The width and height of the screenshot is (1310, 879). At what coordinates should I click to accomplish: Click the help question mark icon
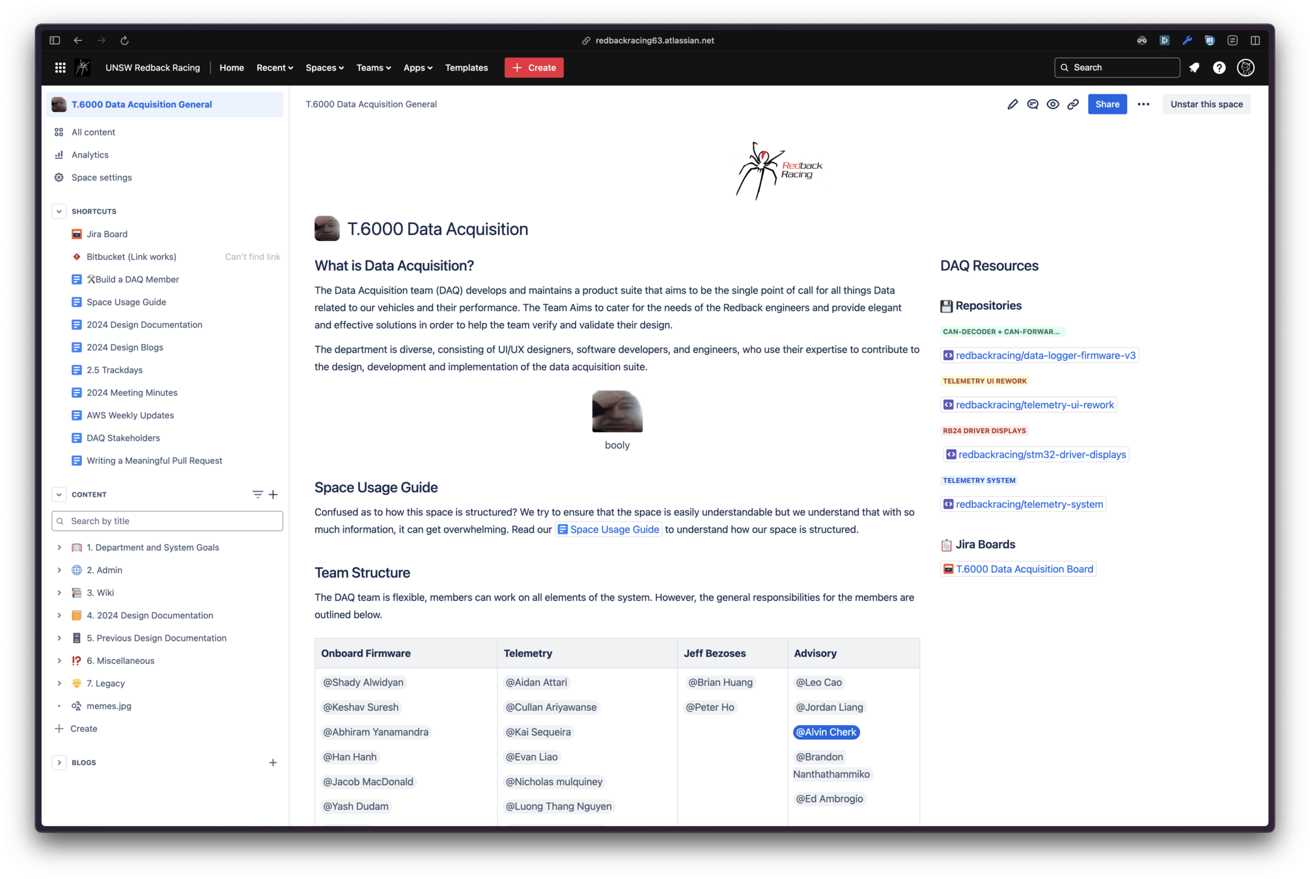(1219, 68)
